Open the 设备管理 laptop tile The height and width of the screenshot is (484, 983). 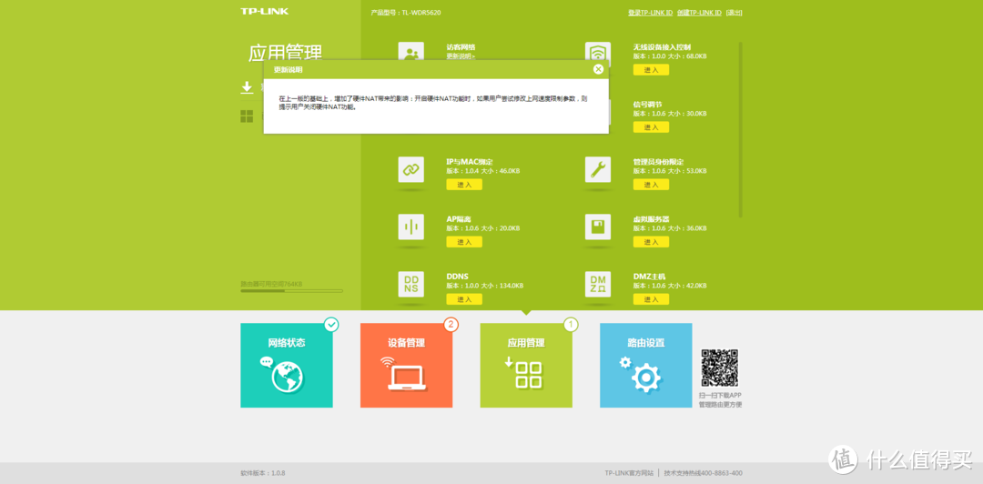coord(406,366)
